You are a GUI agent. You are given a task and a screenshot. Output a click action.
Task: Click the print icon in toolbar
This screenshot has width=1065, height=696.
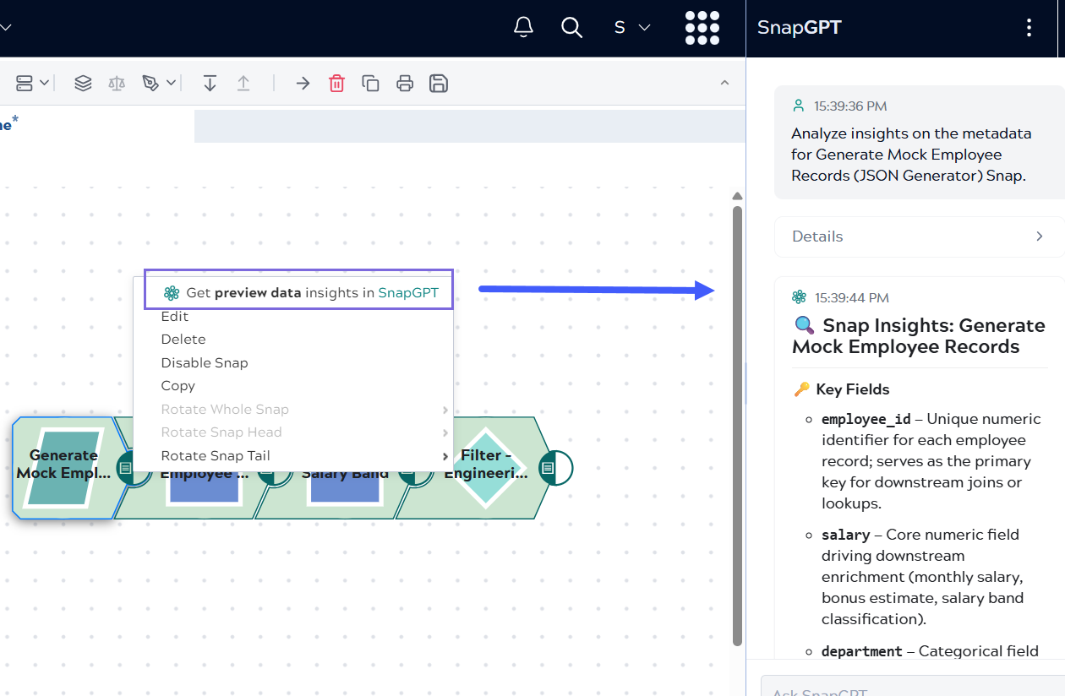click(x=405, y=83)
